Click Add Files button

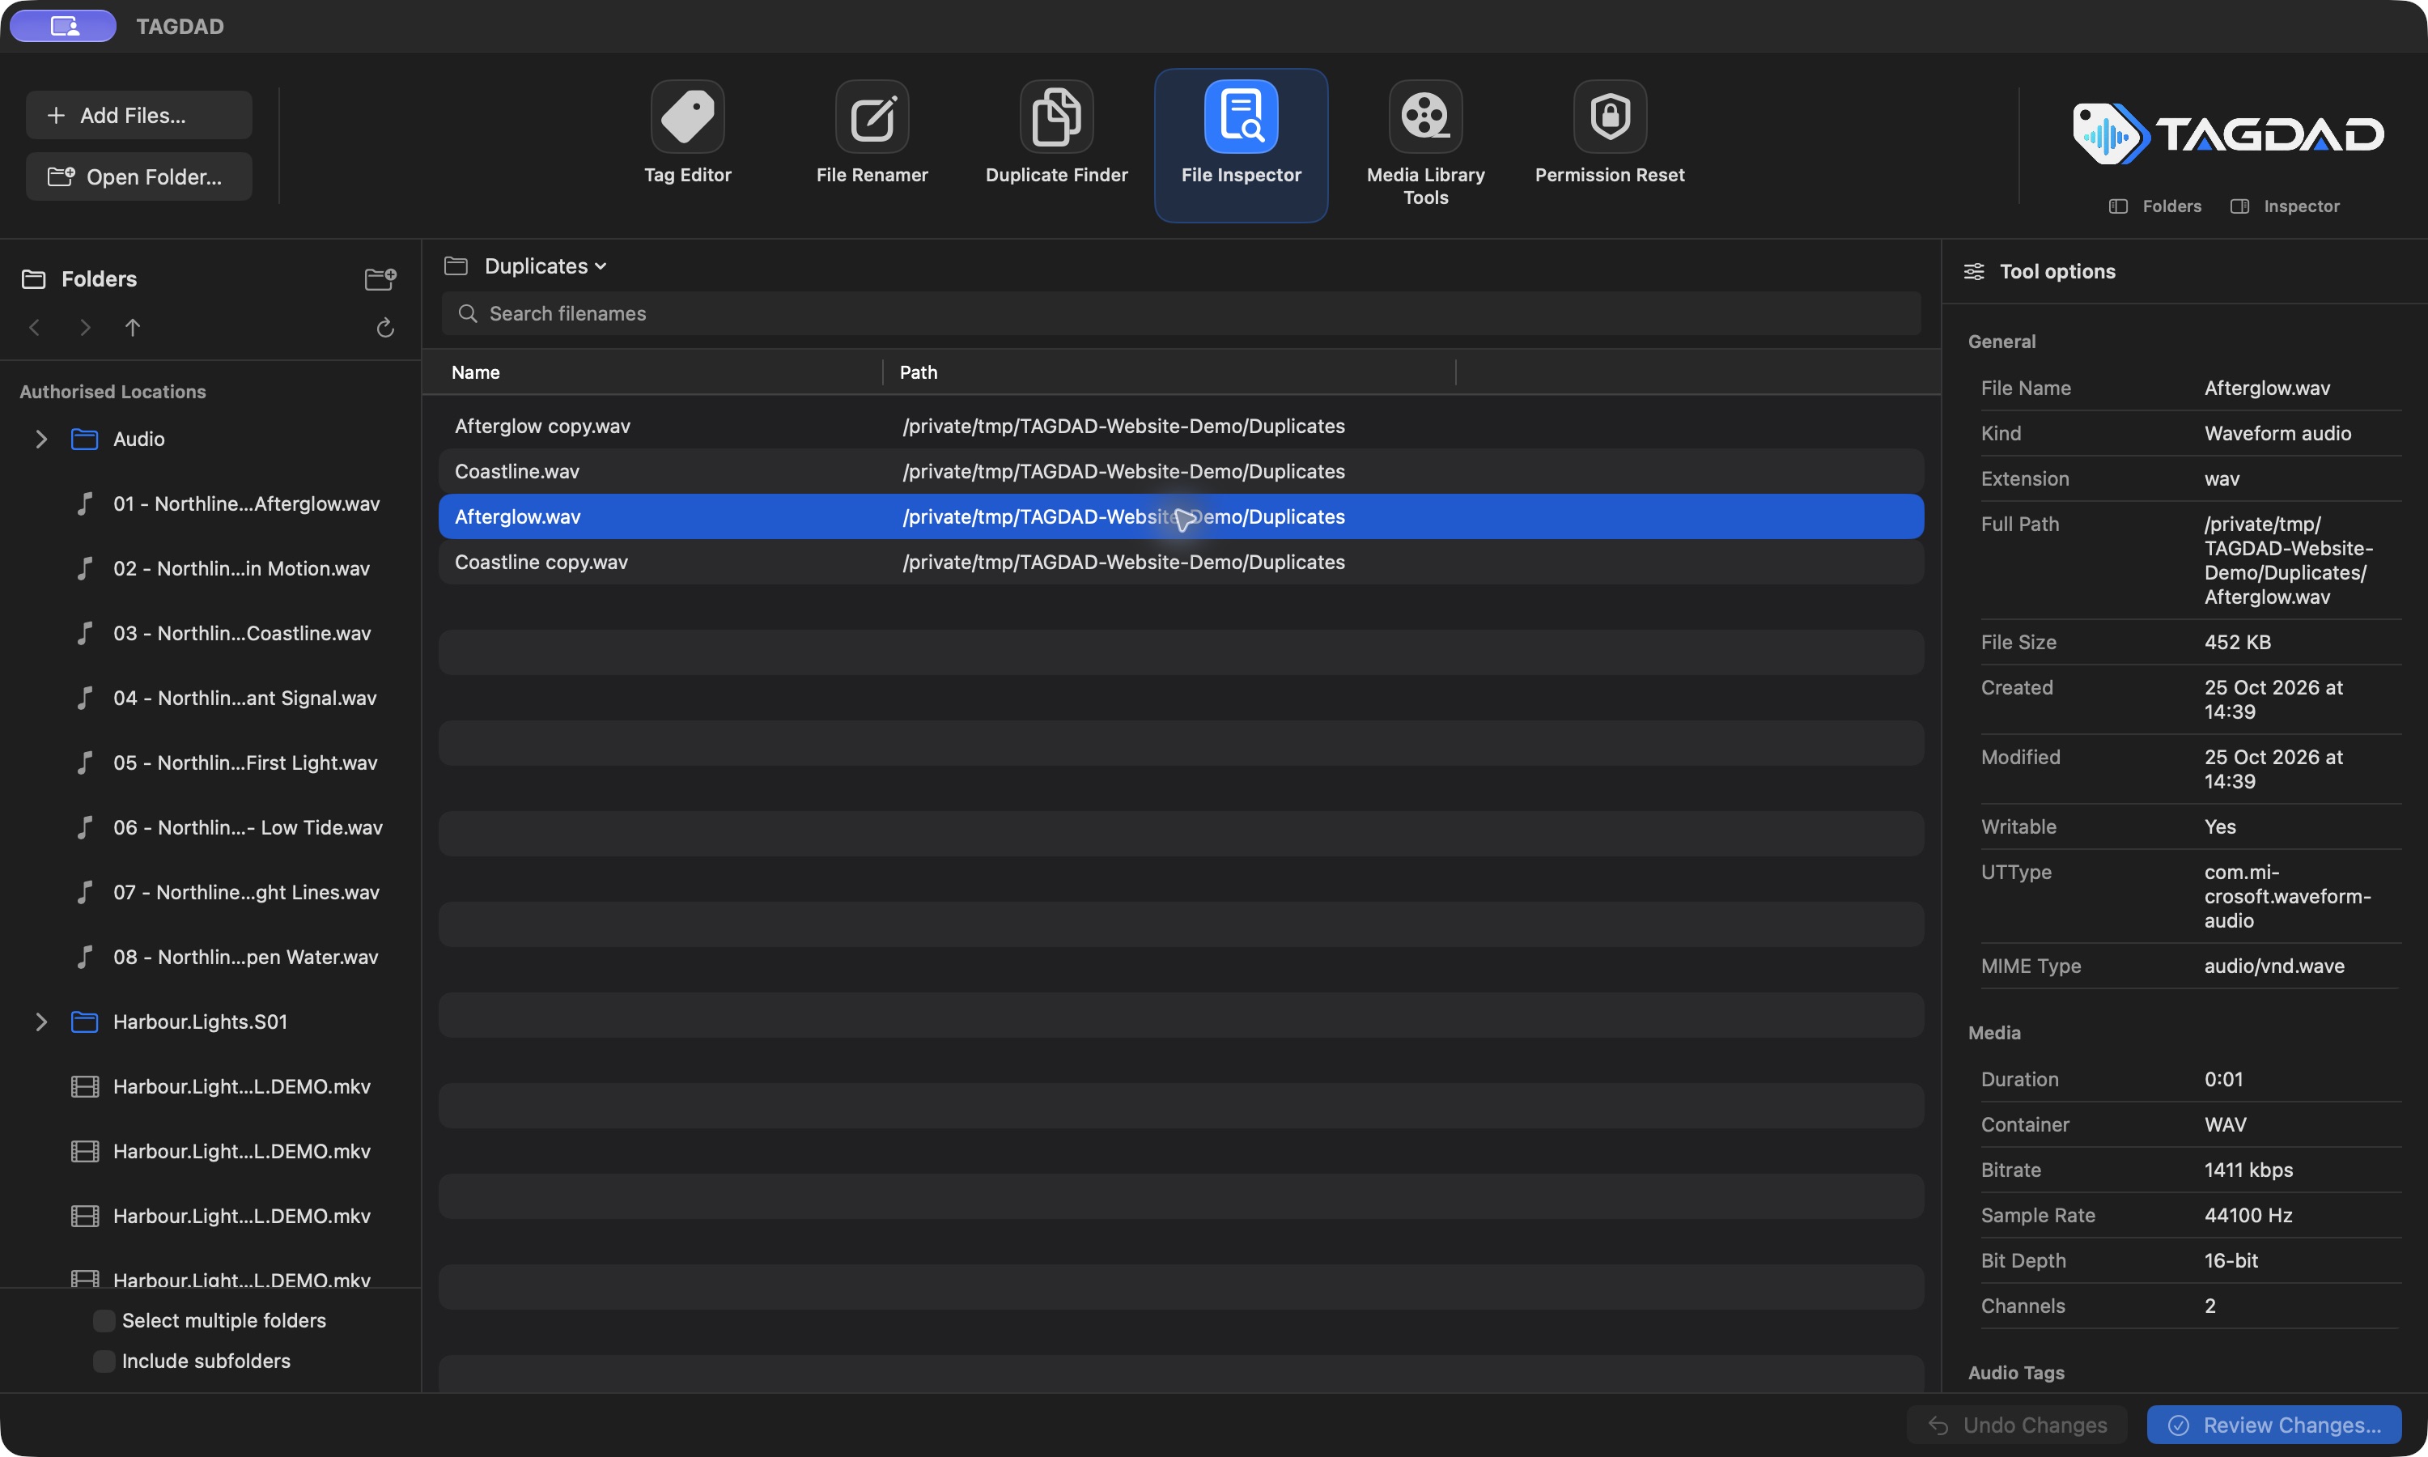click(x=139, y=115)
